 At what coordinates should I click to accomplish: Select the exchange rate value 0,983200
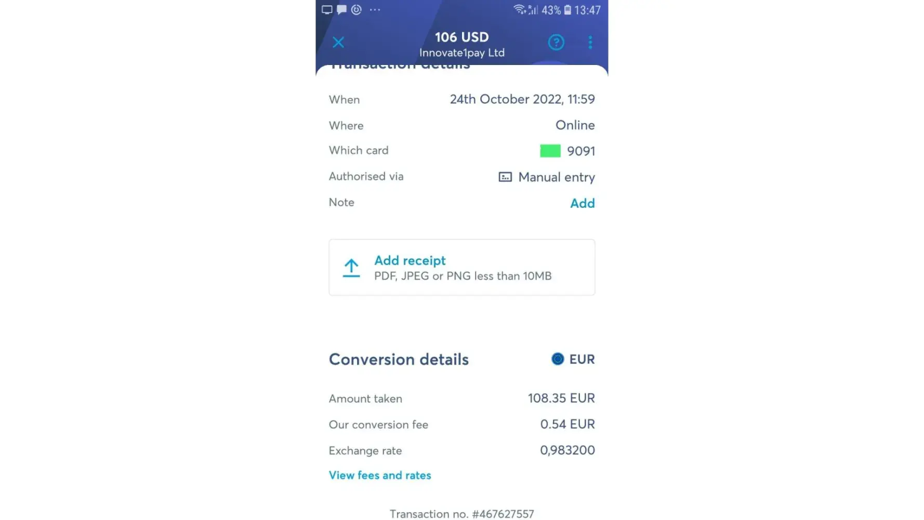click(567, 450)
